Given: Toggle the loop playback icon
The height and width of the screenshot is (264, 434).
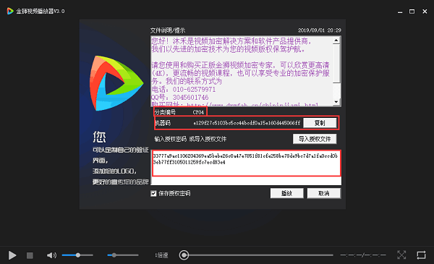Looking at the screenshot, I should [421, 255].
